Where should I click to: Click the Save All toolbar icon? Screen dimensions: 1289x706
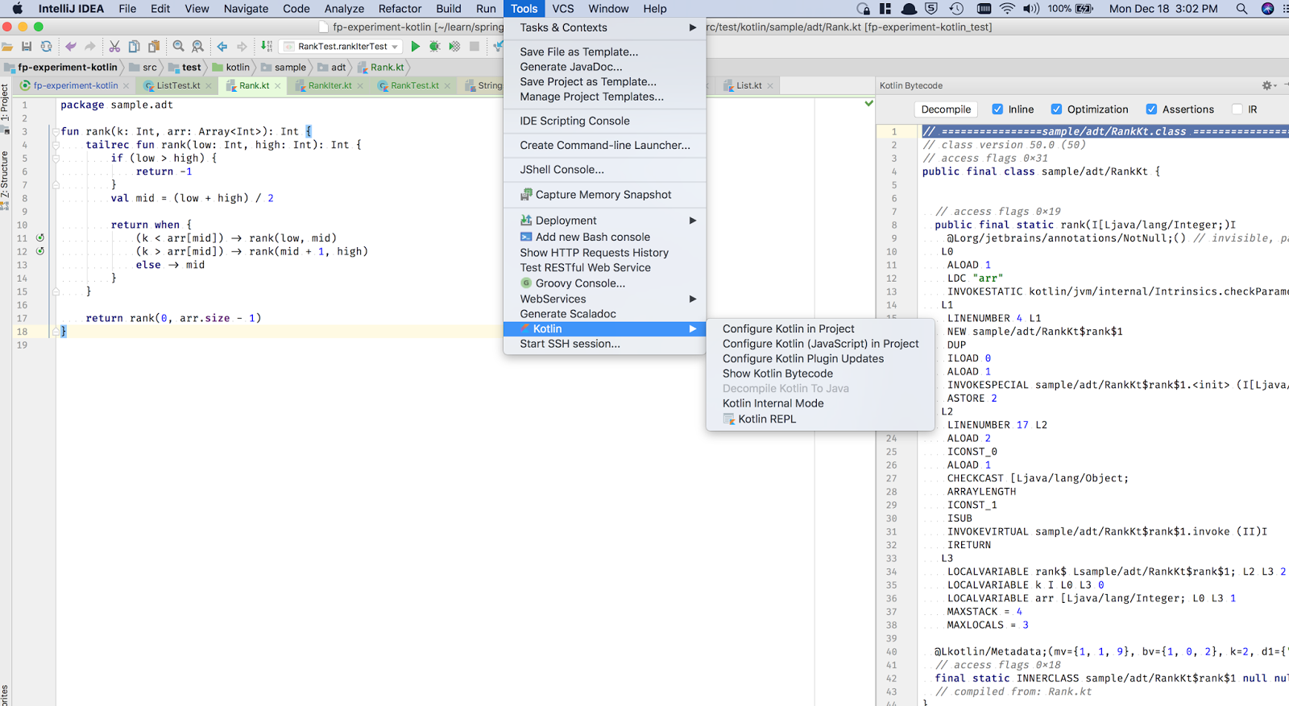(27, 47)
